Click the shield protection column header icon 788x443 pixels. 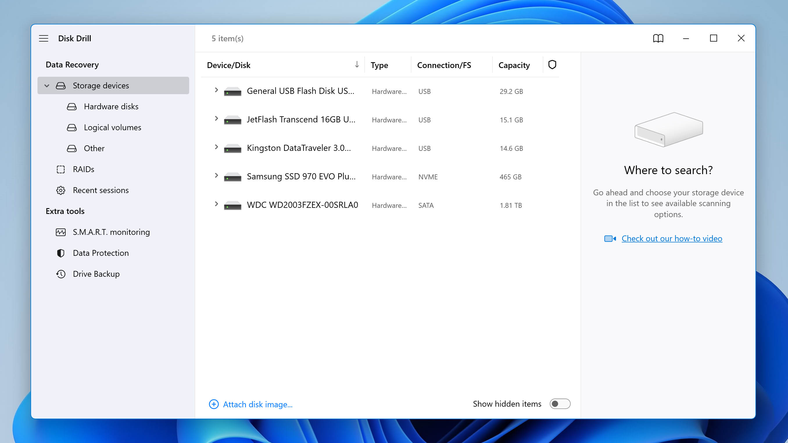point(552,65)
